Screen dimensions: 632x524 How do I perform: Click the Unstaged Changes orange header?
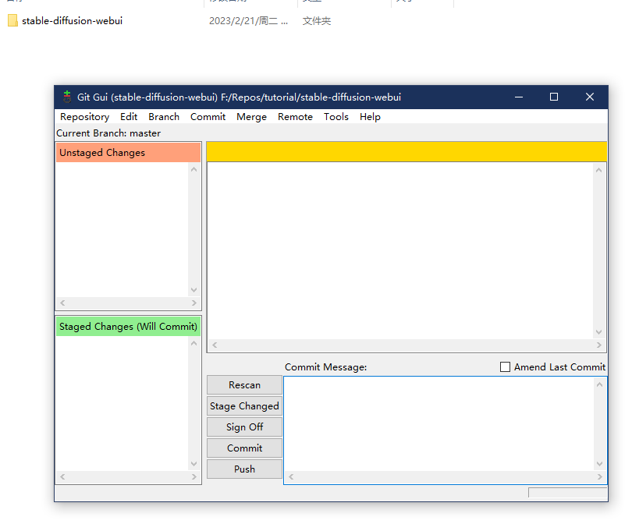point(128,153)
